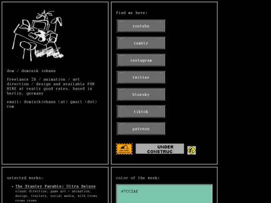The height and width of the screenshot is (203, 271).
Task: Click the 'visual direction, game art' description text
Action: [56, 196]
